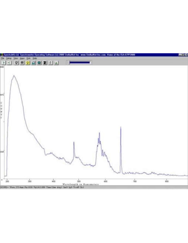
Task: Click the bold Z zoom toolbar icon
Action: 45,63
